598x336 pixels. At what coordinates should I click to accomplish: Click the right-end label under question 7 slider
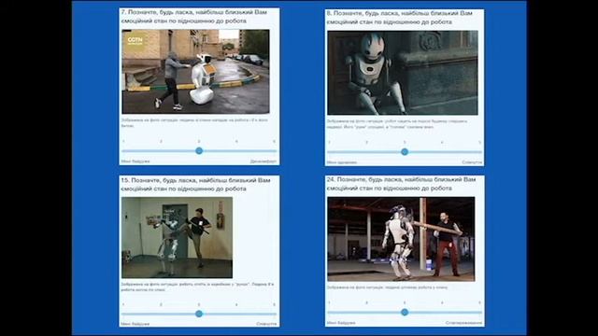coord(263,161)
